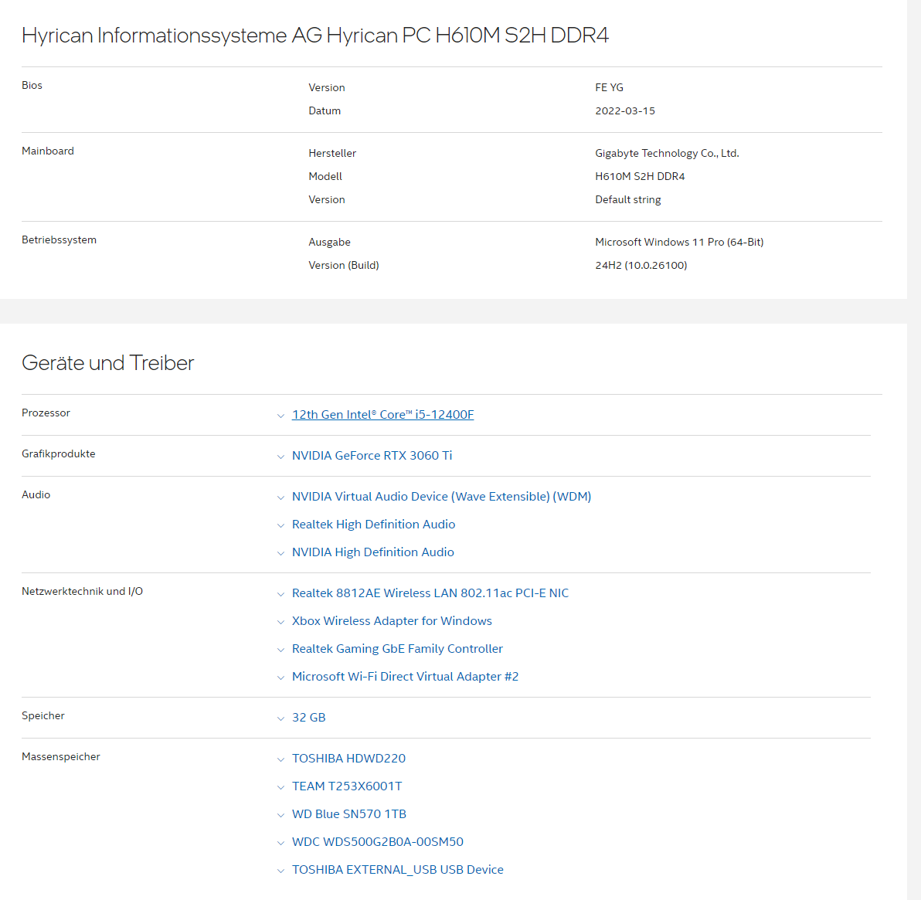Open Realtek High Definition Audio entry
This screenshot has width=921, height=900.
(373, 524)
